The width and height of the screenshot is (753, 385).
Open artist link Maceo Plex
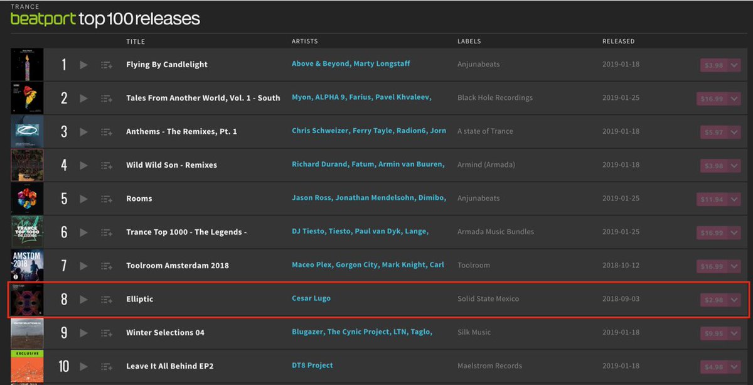click(x=311, y=265)
